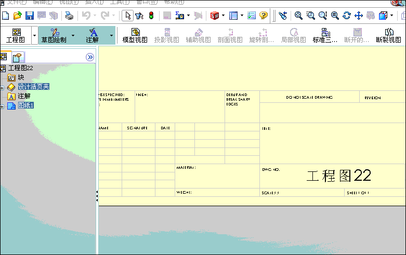The image size is (406, 255).
Task: Open the undo history dropdown arrow
Action: [x=95, y=15]
